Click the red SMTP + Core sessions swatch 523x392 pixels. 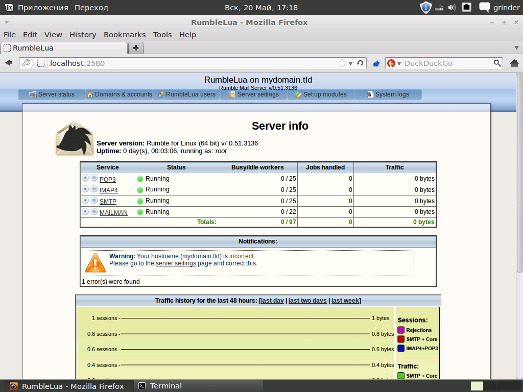pyautogui.click(x=401, y=339)
